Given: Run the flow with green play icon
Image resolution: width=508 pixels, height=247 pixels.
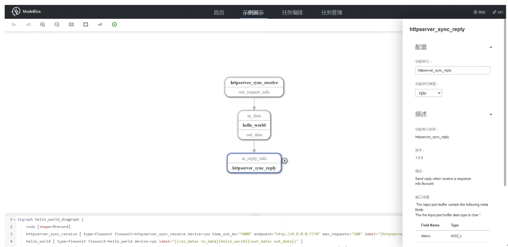Looking at the screenshot, I should tap(114, 24).
